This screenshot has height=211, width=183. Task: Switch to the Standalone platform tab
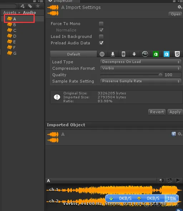113,54
